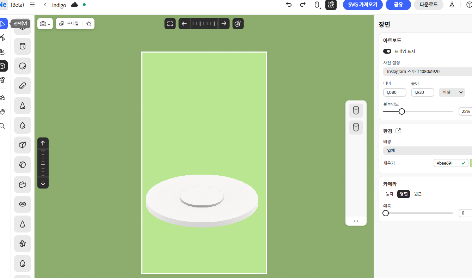Click the horizontal rotation ruler
472x278 pixels.
[x=204, y=24]
